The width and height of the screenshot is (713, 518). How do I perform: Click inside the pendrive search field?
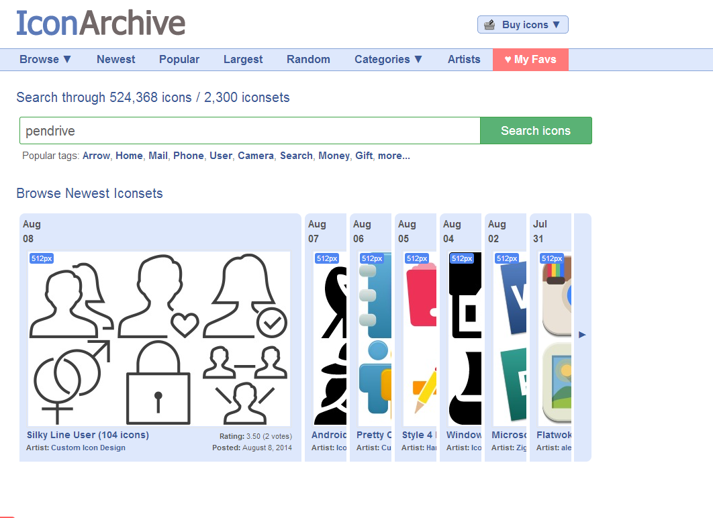(248, 130)
